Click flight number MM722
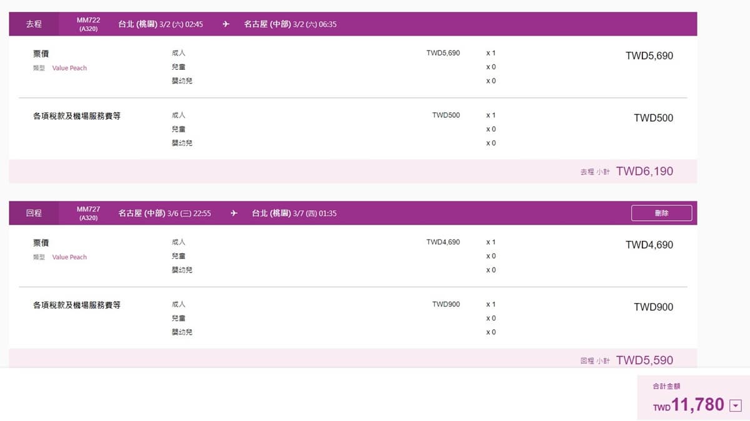The height and width of the screenshot is (421, 750). 88,21
